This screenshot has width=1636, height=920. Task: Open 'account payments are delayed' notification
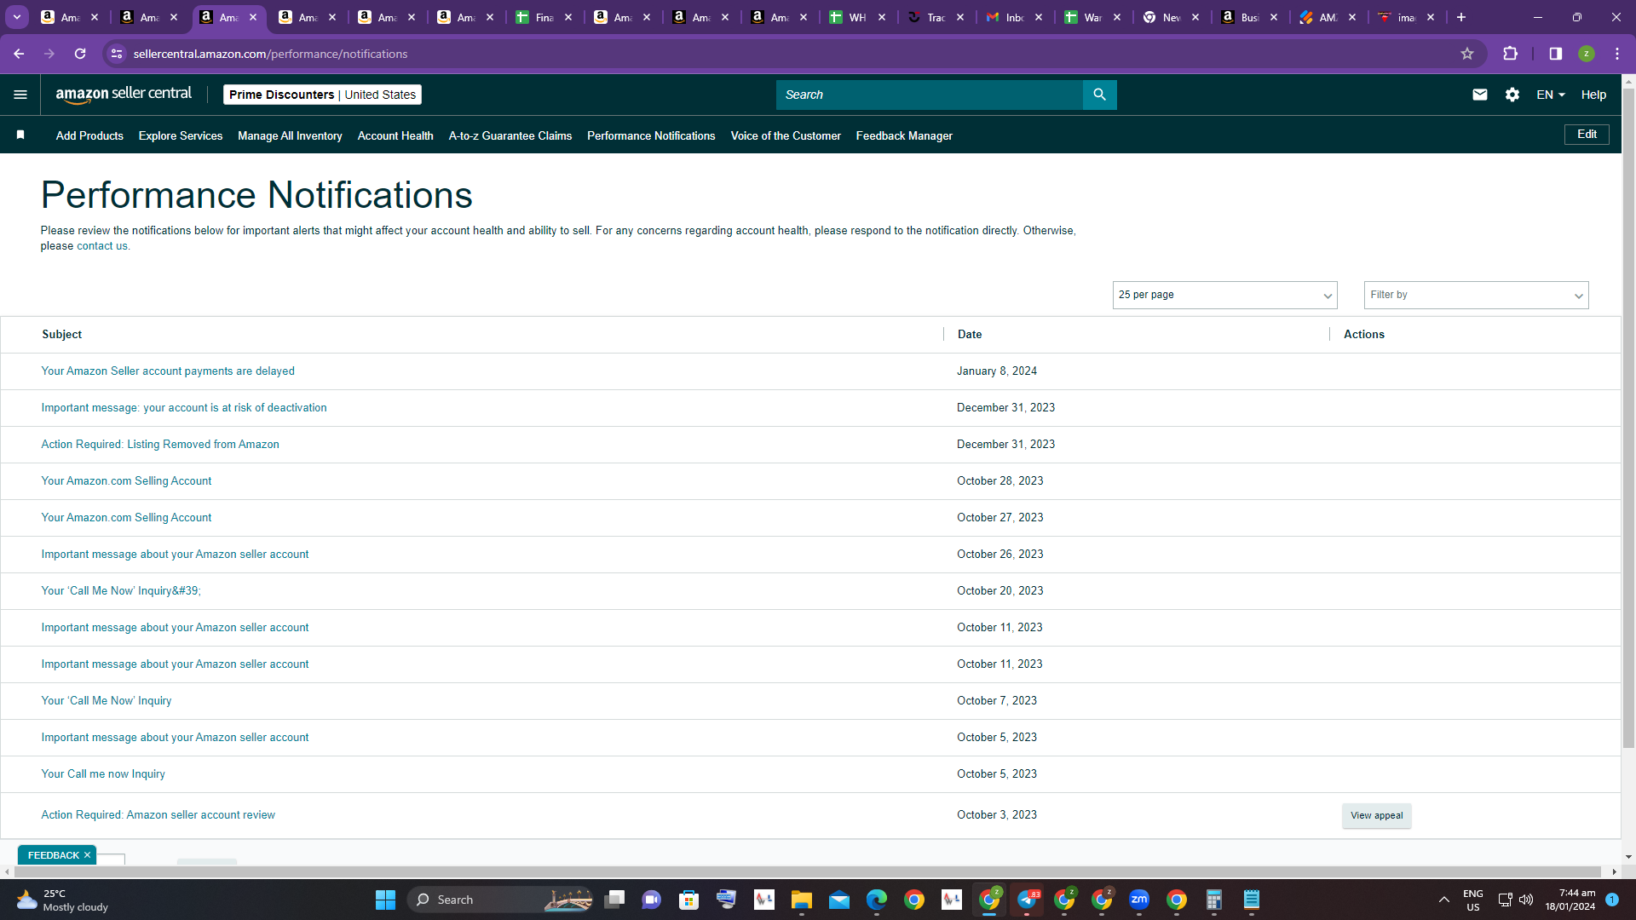[x=168, y=371]
